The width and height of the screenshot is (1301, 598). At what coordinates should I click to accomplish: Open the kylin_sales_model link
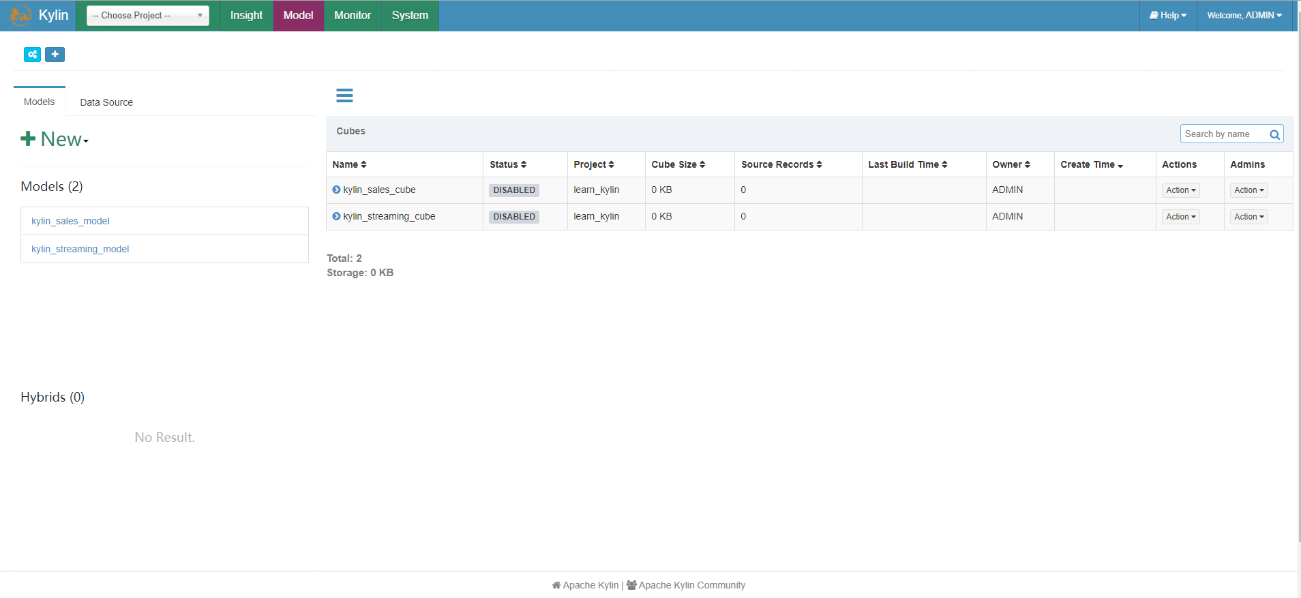click(x=70, y=221)
